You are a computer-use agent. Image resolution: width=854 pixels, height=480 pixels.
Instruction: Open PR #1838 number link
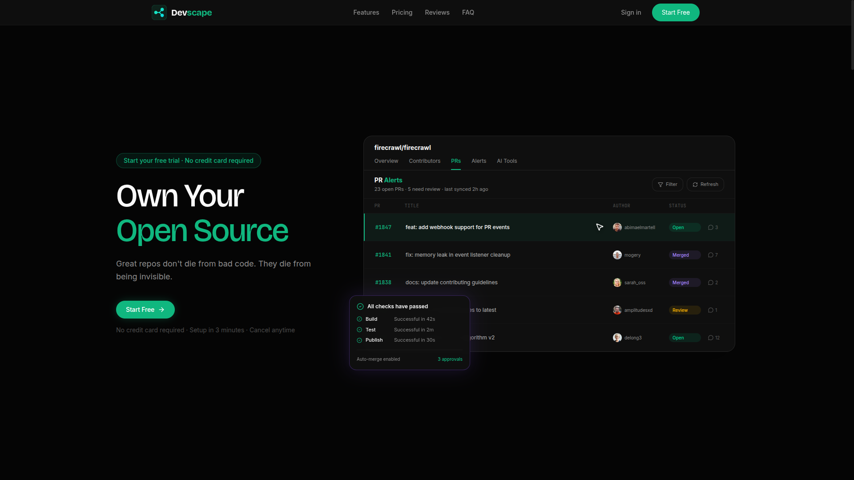[383, 282]
